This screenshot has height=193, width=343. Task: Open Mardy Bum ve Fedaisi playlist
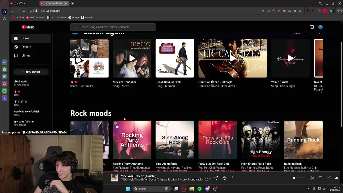(x=31, y=113)
